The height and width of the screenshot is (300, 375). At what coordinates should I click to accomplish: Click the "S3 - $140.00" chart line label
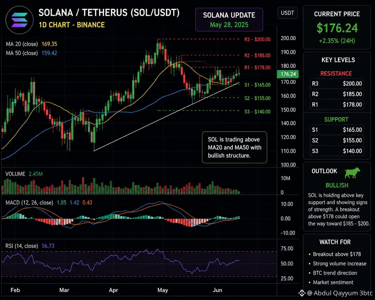[x=257, y=111]
